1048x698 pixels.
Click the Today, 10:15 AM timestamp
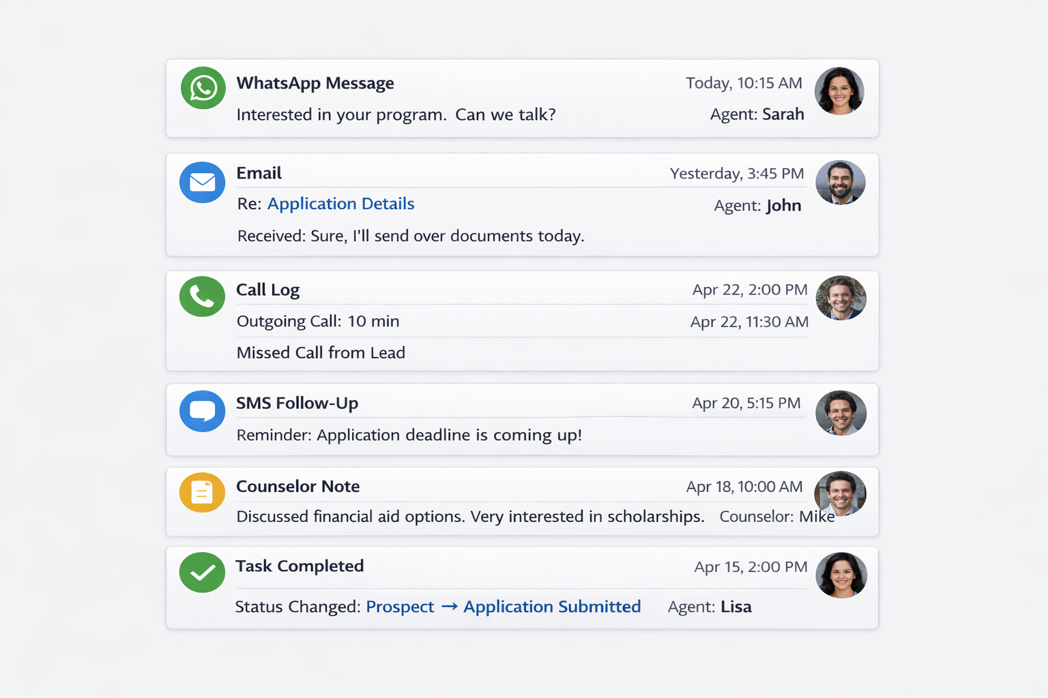coord(744,82)
